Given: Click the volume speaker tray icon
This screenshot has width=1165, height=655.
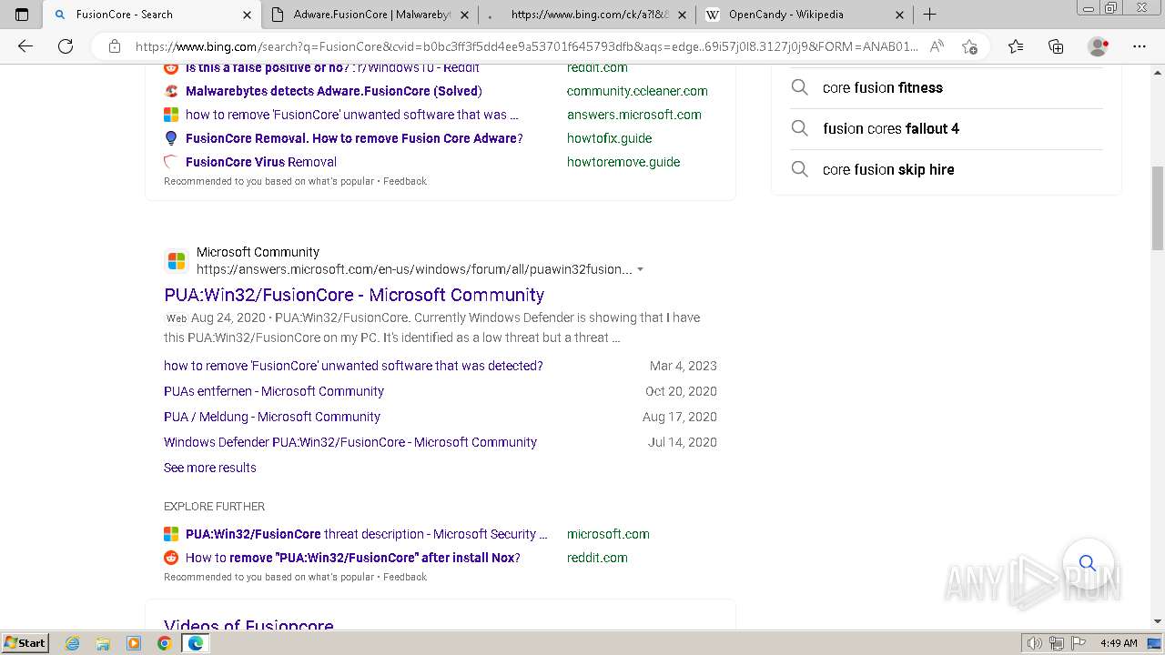Looking at the screenshot, I should click(1034, 643).
